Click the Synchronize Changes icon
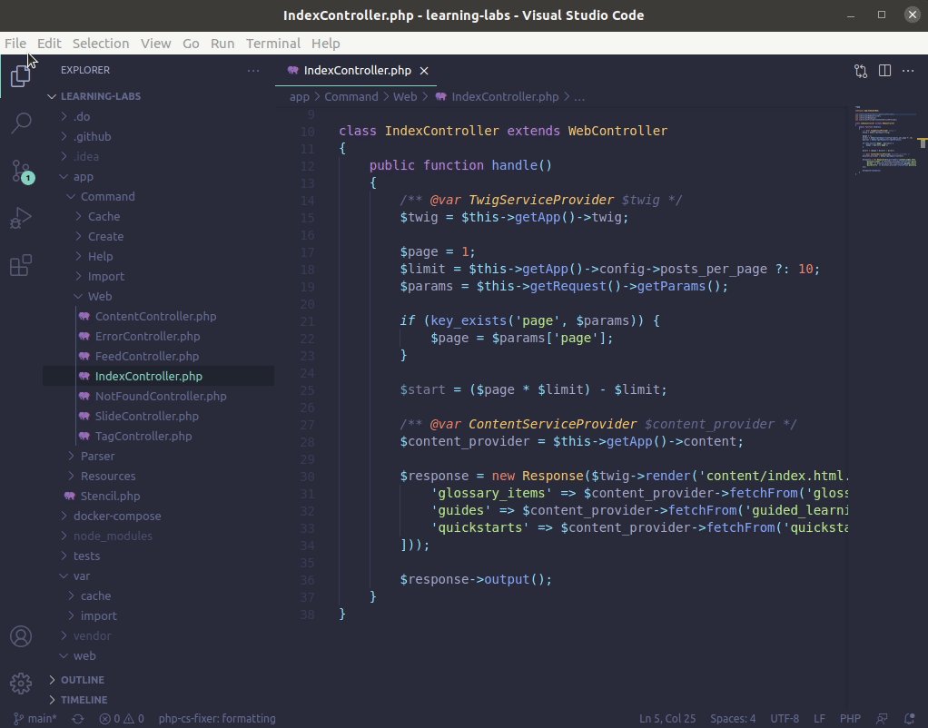This screenshot has width=928, height=728. tap(77, 719)
